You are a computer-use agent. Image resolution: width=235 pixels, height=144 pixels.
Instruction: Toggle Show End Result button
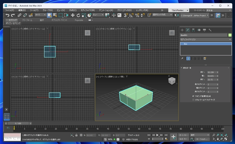[x=188, y=59]
